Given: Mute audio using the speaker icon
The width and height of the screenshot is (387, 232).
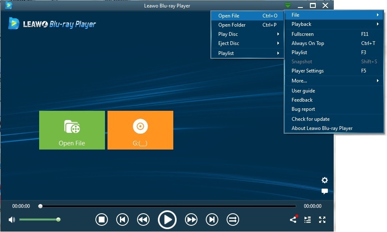Looking at the screenshot, I should [12, 220].
